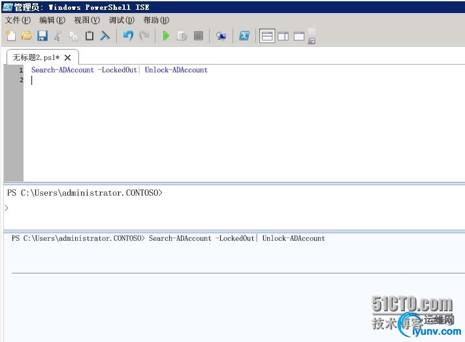465x342 pixels.
Task: Click Unlock-ADAccount in script line 1
Action: (176, 70)
